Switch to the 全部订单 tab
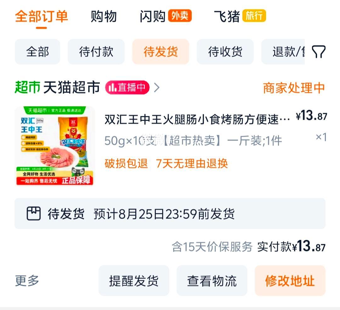Screen dimensions: 340x310 [x=42, y=16]
